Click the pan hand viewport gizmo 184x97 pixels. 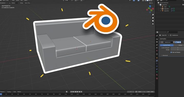(153, 18)
